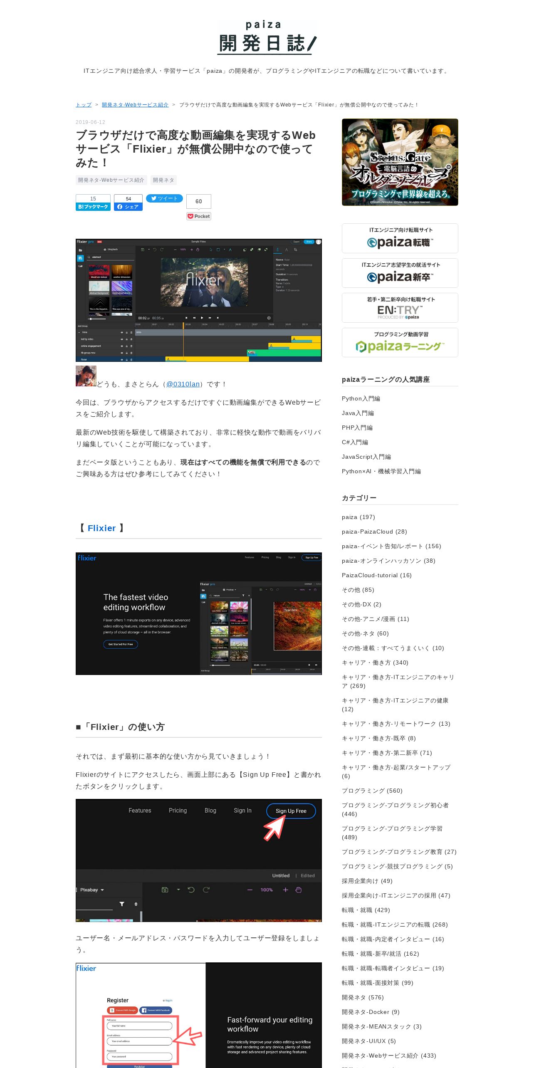Open the paiza転職 banner
Image resolution: width=534 pixels, height=1068 pixels.
point(400,238)
